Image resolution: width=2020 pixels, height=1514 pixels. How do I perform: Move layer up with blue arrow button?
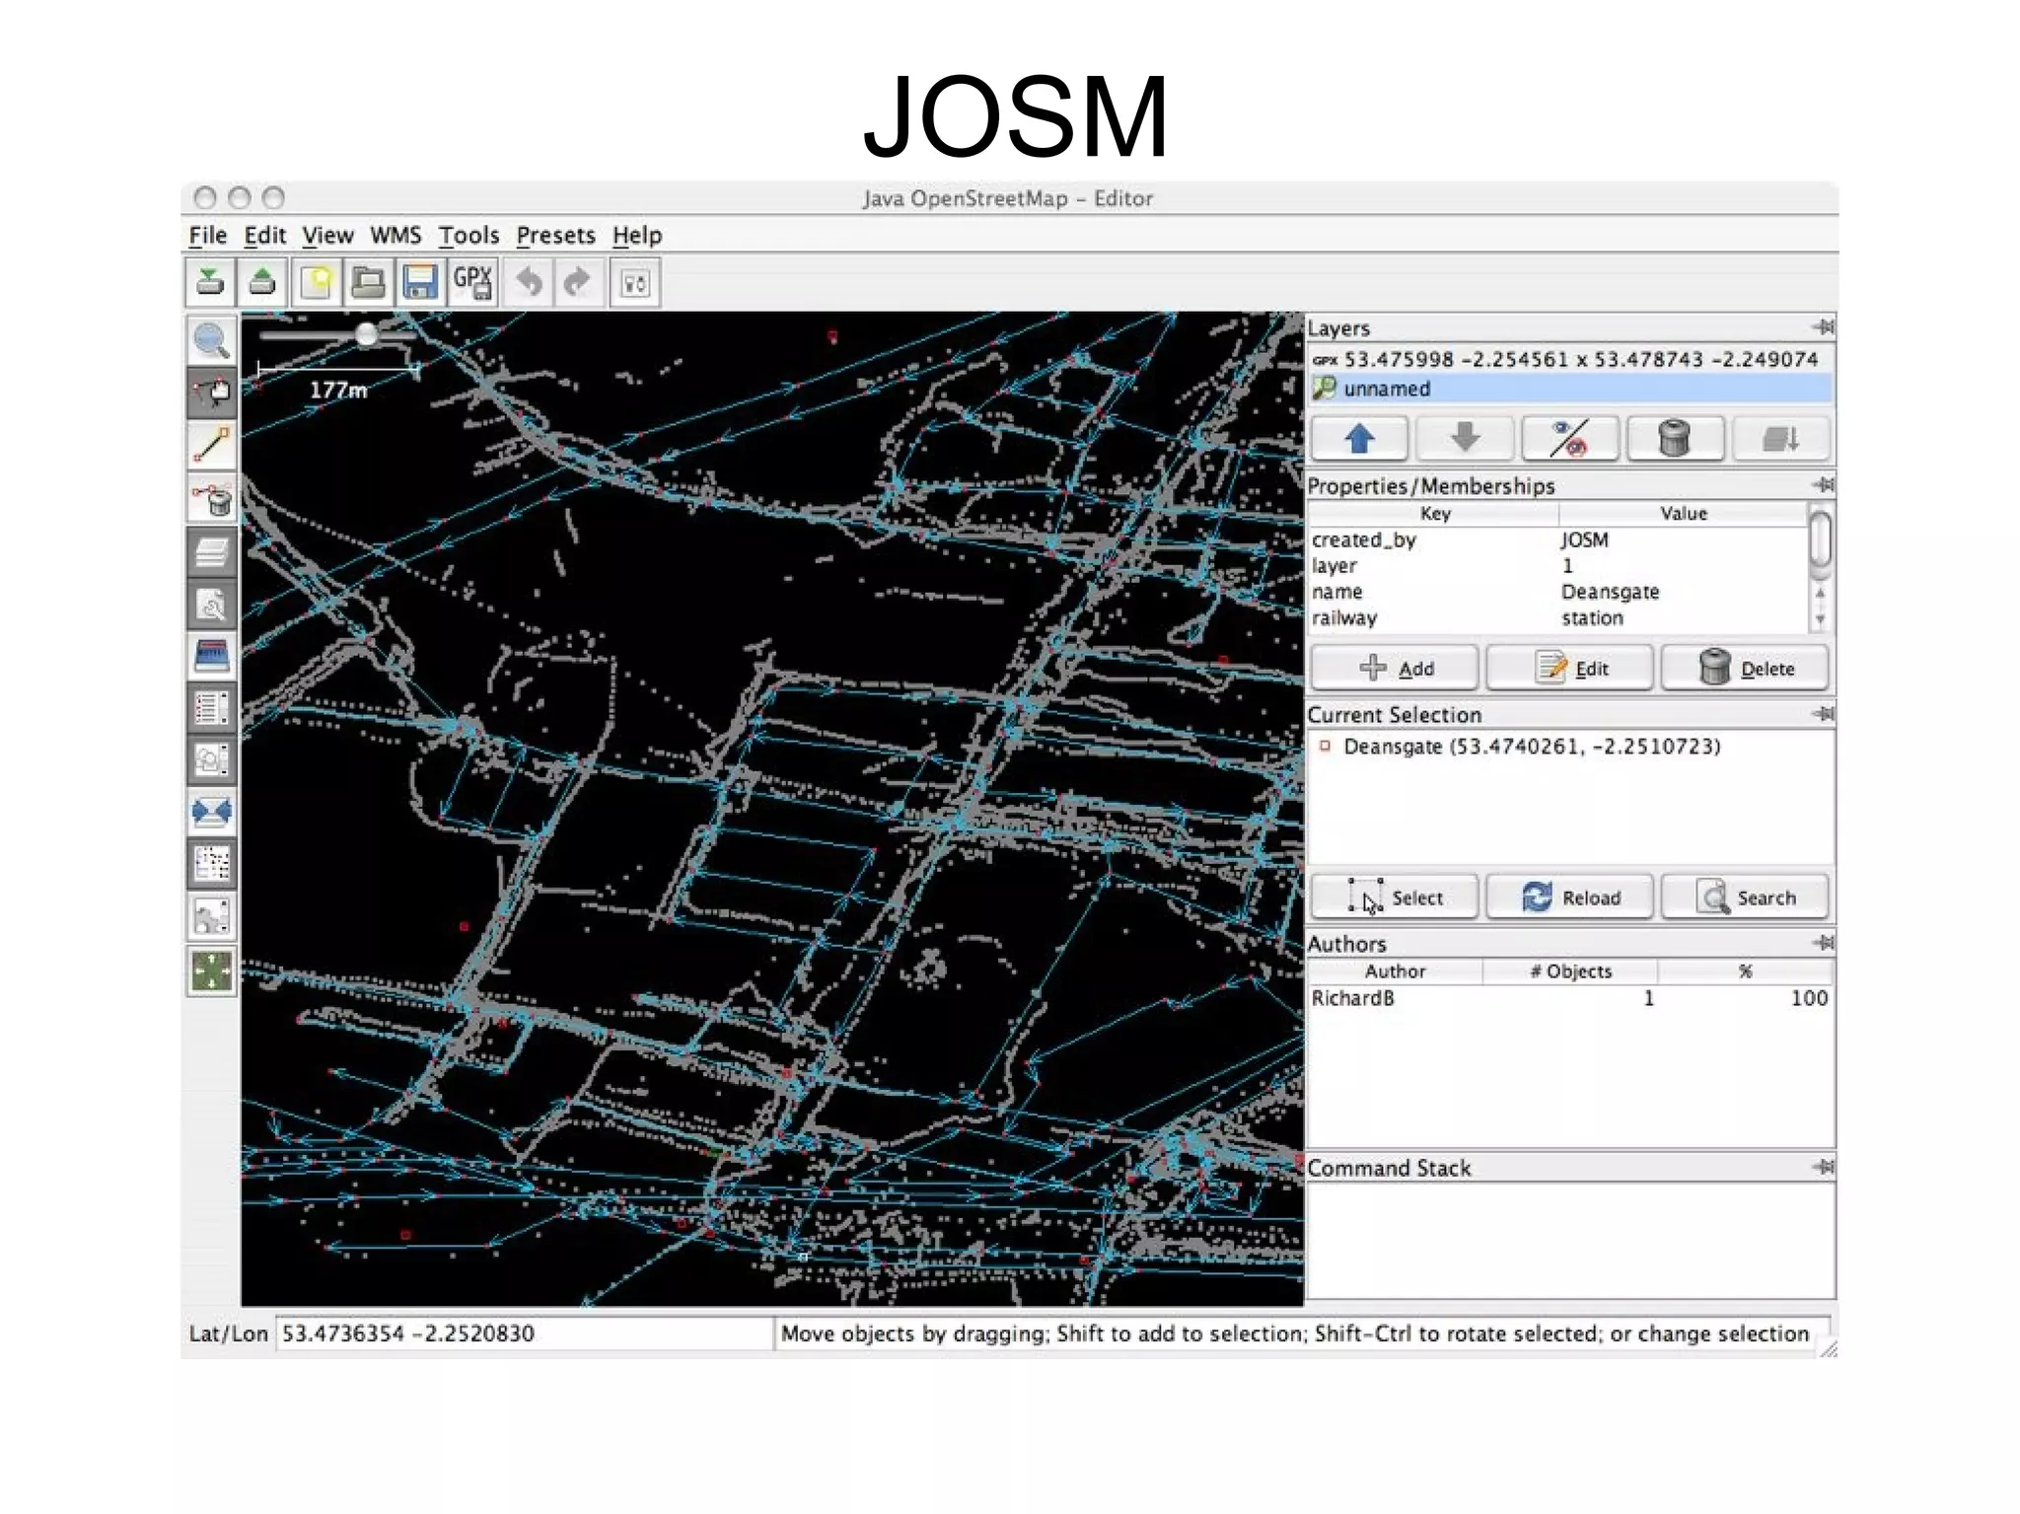click(x=1359, y=438)
